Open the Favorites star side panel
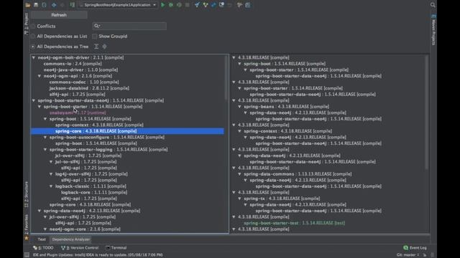Viewport: 460px width, 258px height. pyautogui.click(x=27, y=238)
